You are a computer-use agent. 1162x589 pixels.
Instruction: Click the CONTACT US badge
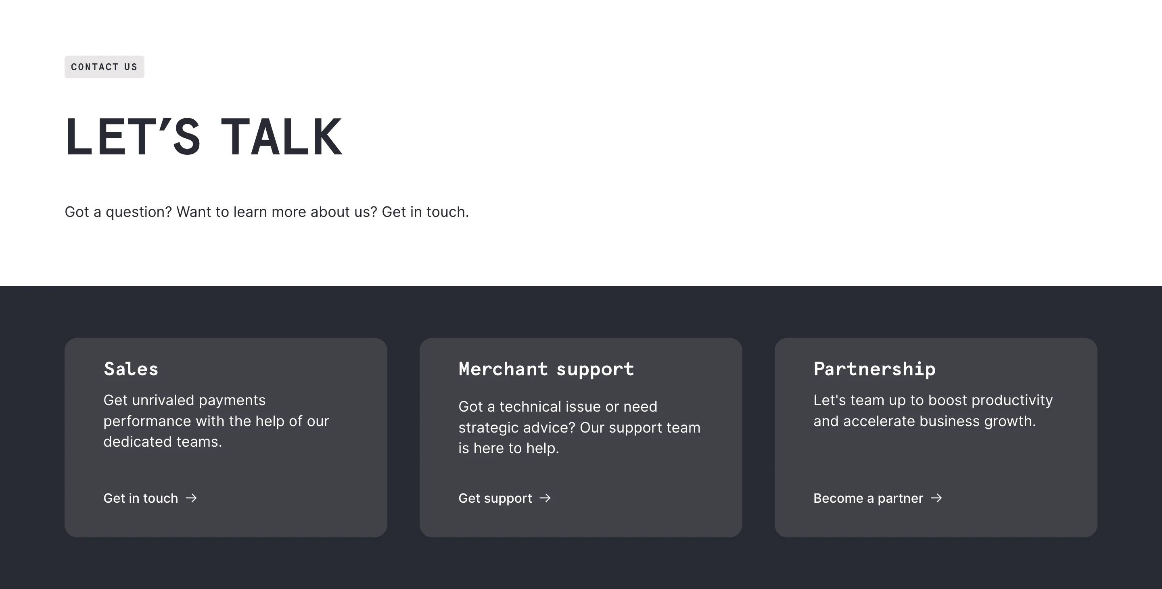tap(104, 67)
